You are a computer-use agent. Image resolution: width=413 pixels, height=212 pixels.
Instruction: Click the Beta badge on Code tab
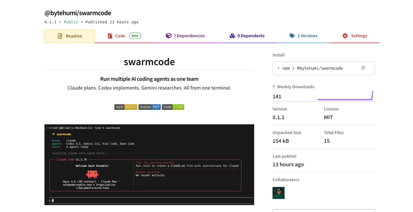(x=135, y=36)
